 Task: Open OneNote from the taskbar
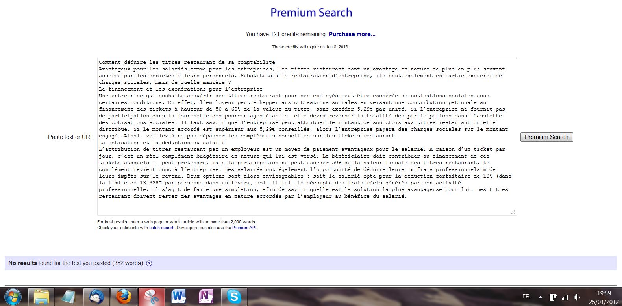click(x=206, y=297)
